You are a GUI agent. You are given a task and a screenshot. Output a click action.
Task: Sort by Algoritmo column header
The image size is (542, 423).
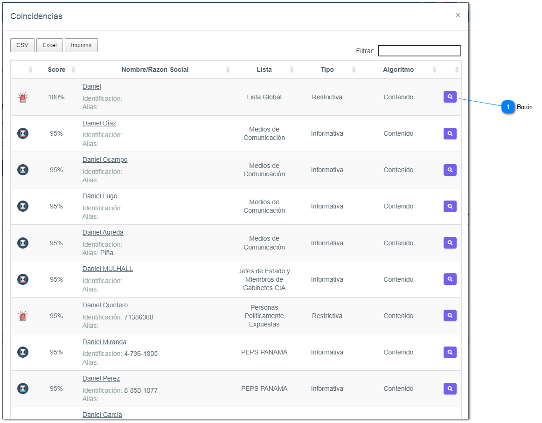[x=398, y=69]
